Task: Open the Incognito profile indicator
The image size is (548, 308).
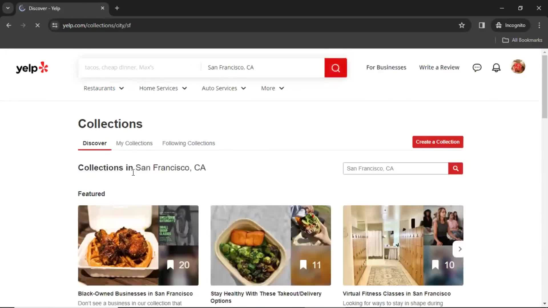Action: [x=511, y=25]
